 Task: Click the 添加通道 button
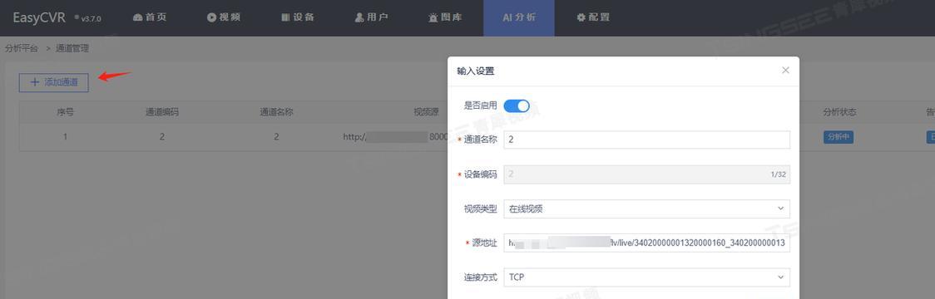point(54,82)
